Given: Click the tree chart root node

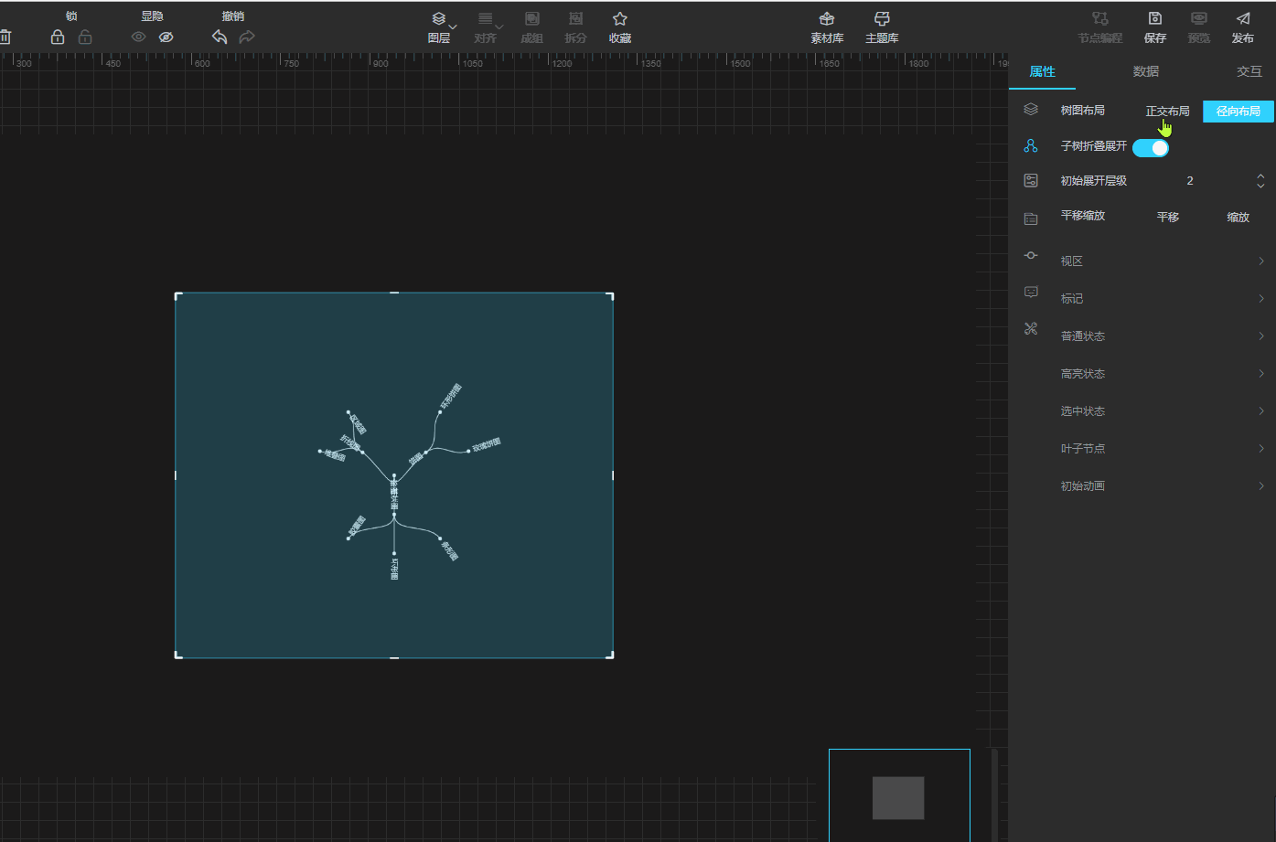Looking at the screenshot, I should [394, 475].
